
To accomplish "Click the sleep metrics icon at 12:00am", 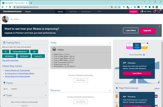I will pos(54,49).
